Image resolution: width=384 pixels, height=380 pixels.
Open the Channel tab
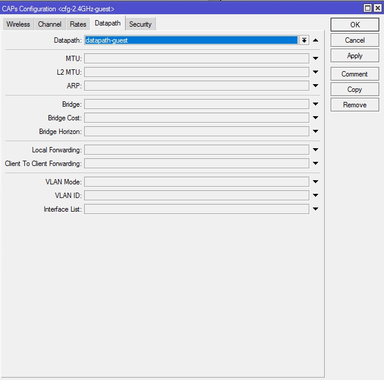pos(50,24)
